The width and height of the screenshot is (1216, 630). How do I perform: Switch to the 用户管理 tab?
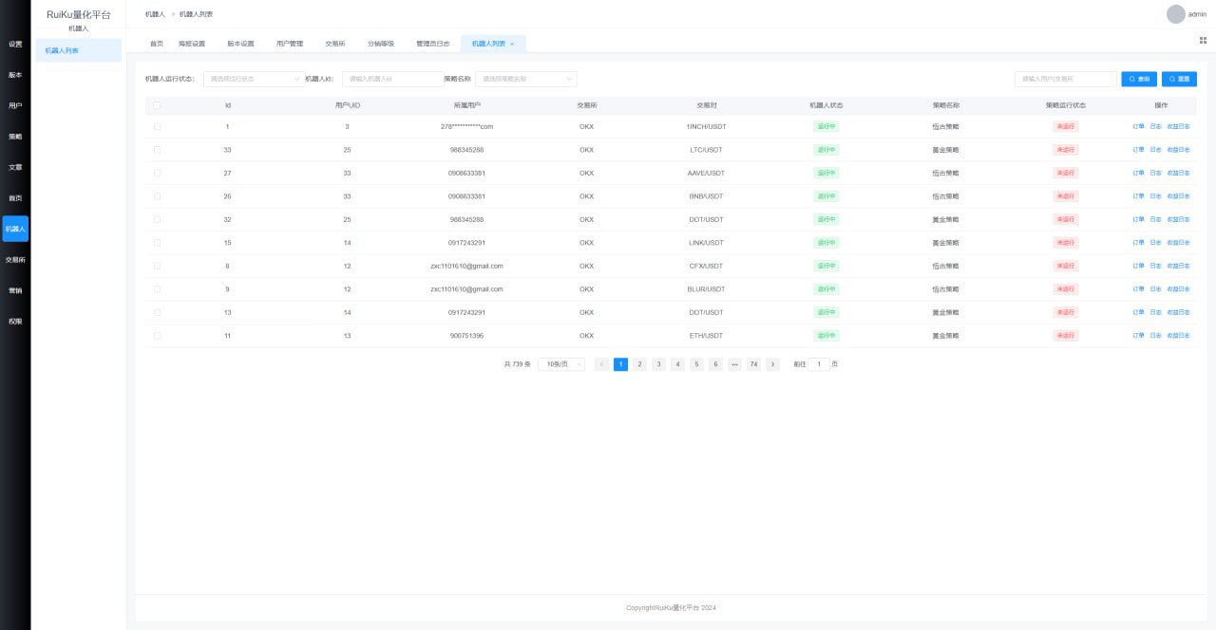pyautogui.click(x=291, y=43)
